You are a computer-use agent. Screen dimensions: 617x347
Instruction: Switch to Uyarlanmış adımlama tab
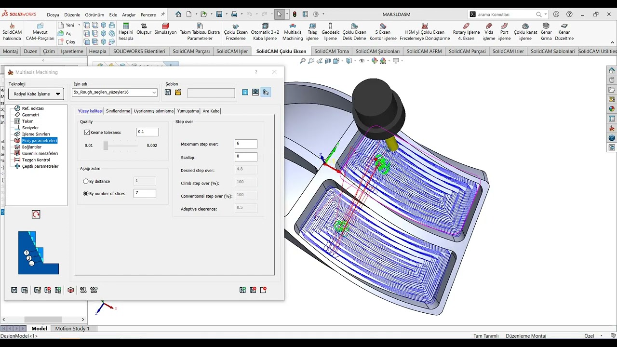(x=153, y=111)
